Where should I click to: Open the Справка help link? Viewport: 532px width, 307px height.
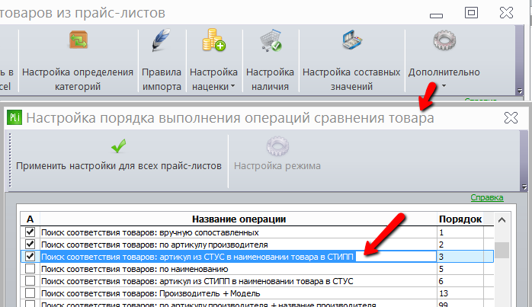(487, 197)
